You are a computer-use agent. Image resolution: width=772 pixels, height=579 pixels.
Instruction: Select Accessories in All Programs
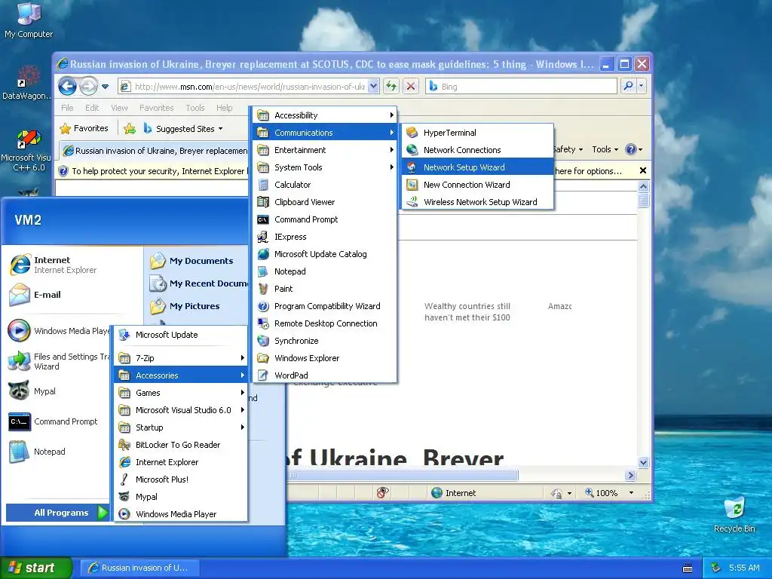[181, 375]
